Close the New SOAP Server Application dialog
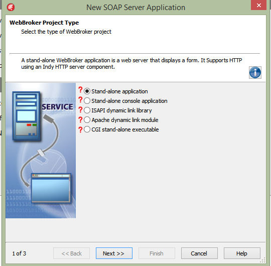This screenshot has height=266, width=271. pyautogui.click(x=259, y=6)
